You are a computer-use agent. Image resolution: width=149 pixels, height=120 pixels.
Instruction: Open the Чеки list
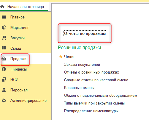tap(69, 57)
